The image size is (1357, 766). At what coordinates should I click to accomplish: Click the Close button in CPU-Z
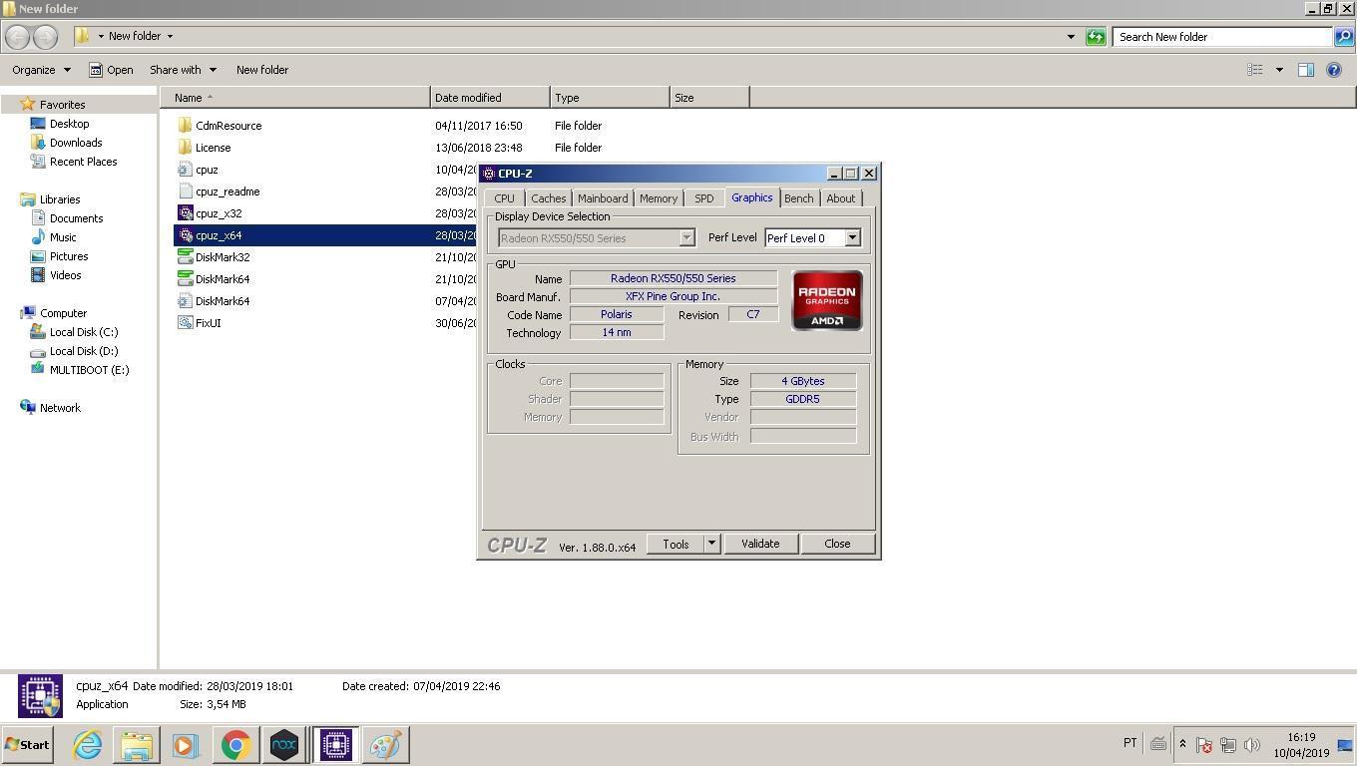(837, 544)
